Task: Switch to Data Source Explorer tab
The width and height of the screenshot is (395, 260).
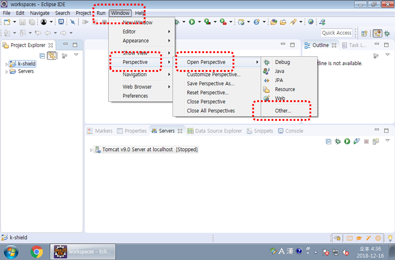Action: [214, 131]
